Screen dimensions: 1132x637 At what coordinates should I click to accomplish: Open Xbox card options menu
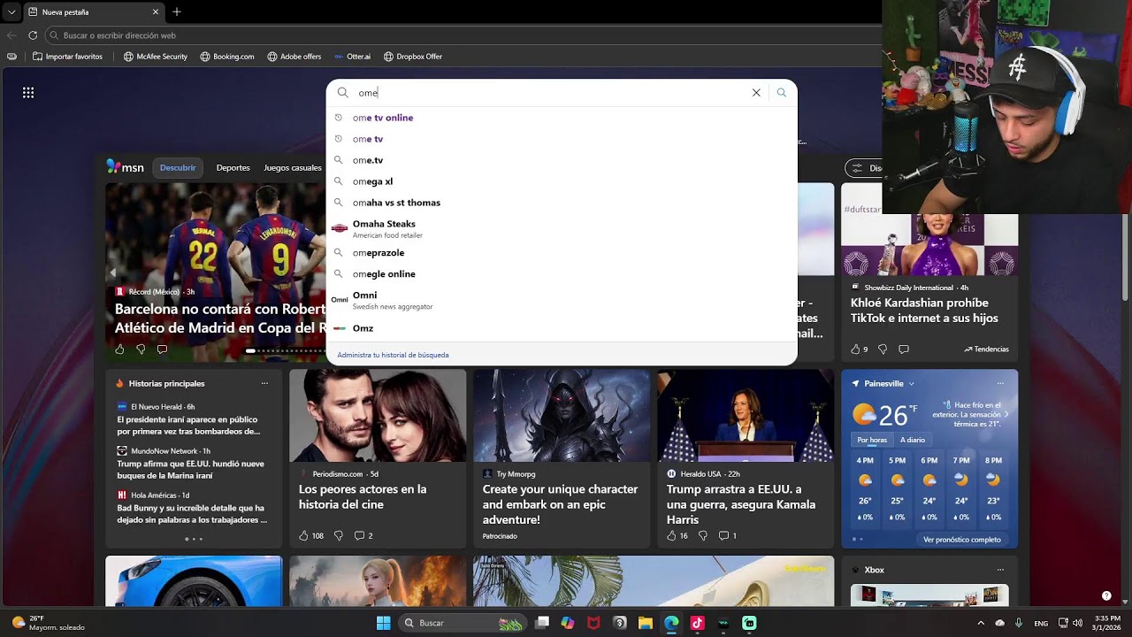point(1000,570)
